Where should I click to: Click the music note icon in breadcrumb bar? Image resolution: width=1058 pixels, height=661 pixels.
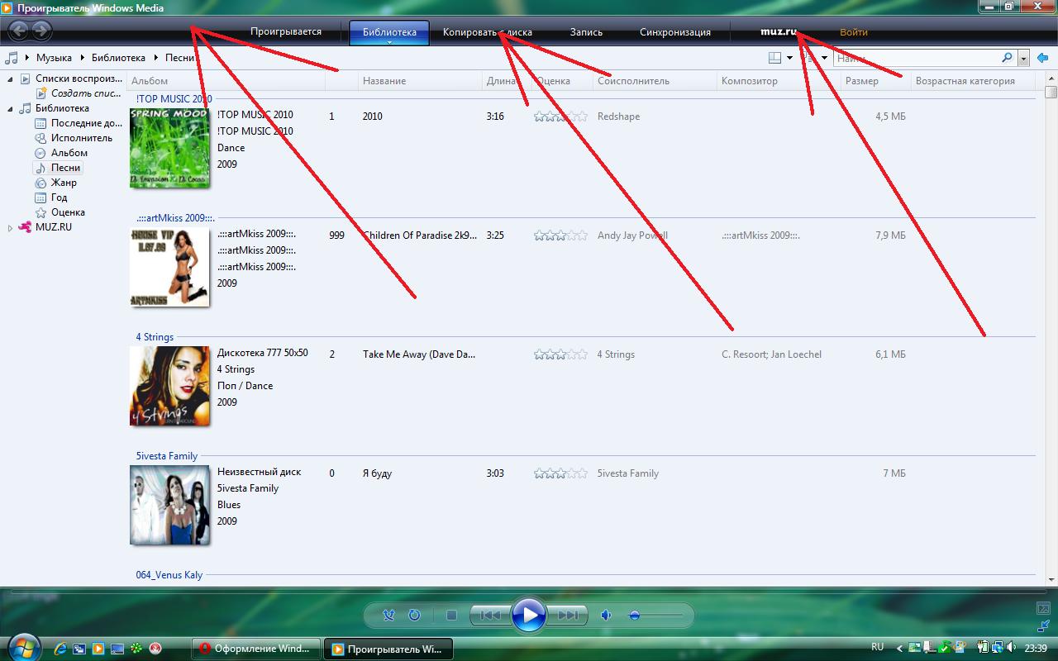12,58
